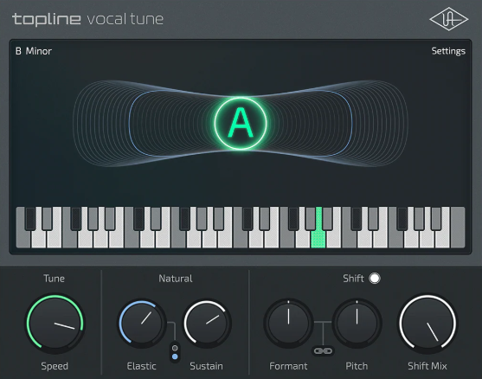Toggle the Shift enable button
The width and height of the screenshot is (482, 379).
click(x=375, y=278)
